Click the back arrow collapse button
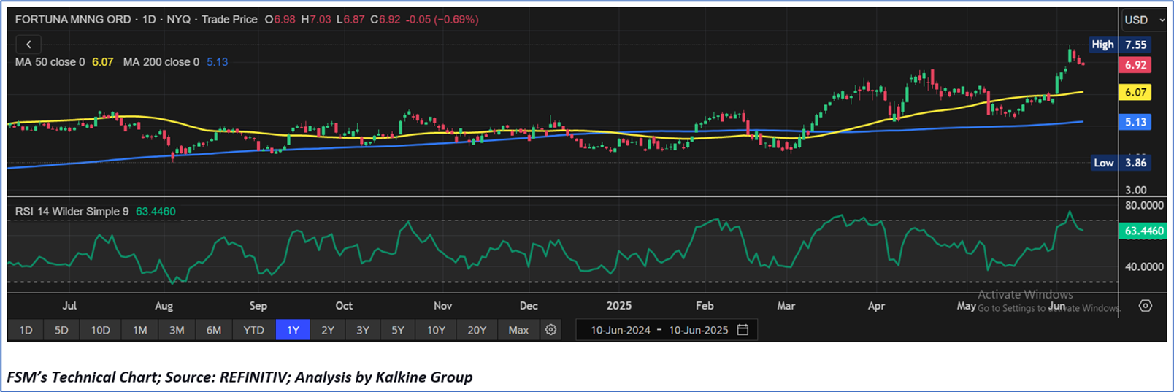Screen dimensions: 1174x392 28,45
